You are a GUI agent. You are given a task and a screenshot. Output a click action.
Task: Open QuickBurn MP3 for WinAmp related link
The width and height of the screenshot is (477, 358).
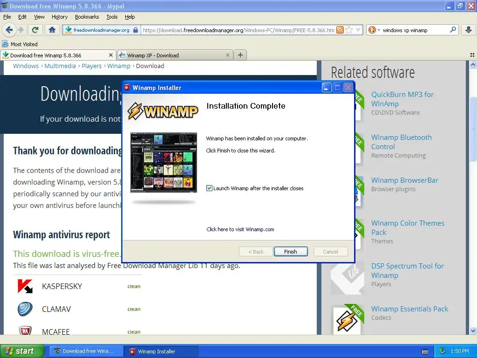[402, 99]
